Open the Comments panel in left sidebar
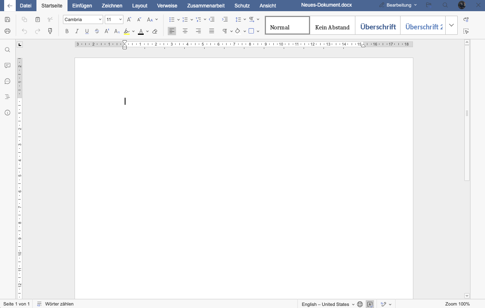Screen dimensions: 485x308 (x=7, y=65)
